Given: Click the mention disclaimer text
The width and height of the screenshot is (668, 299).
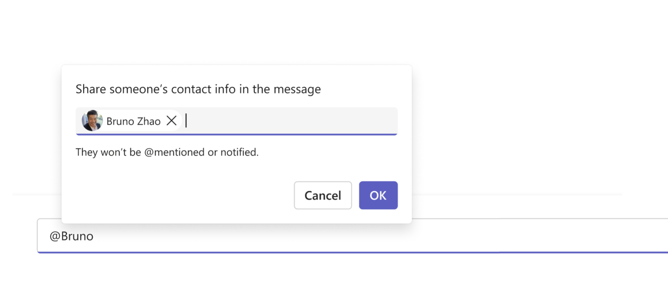Looking at the screenshot, I should click(x=167, y=152).
